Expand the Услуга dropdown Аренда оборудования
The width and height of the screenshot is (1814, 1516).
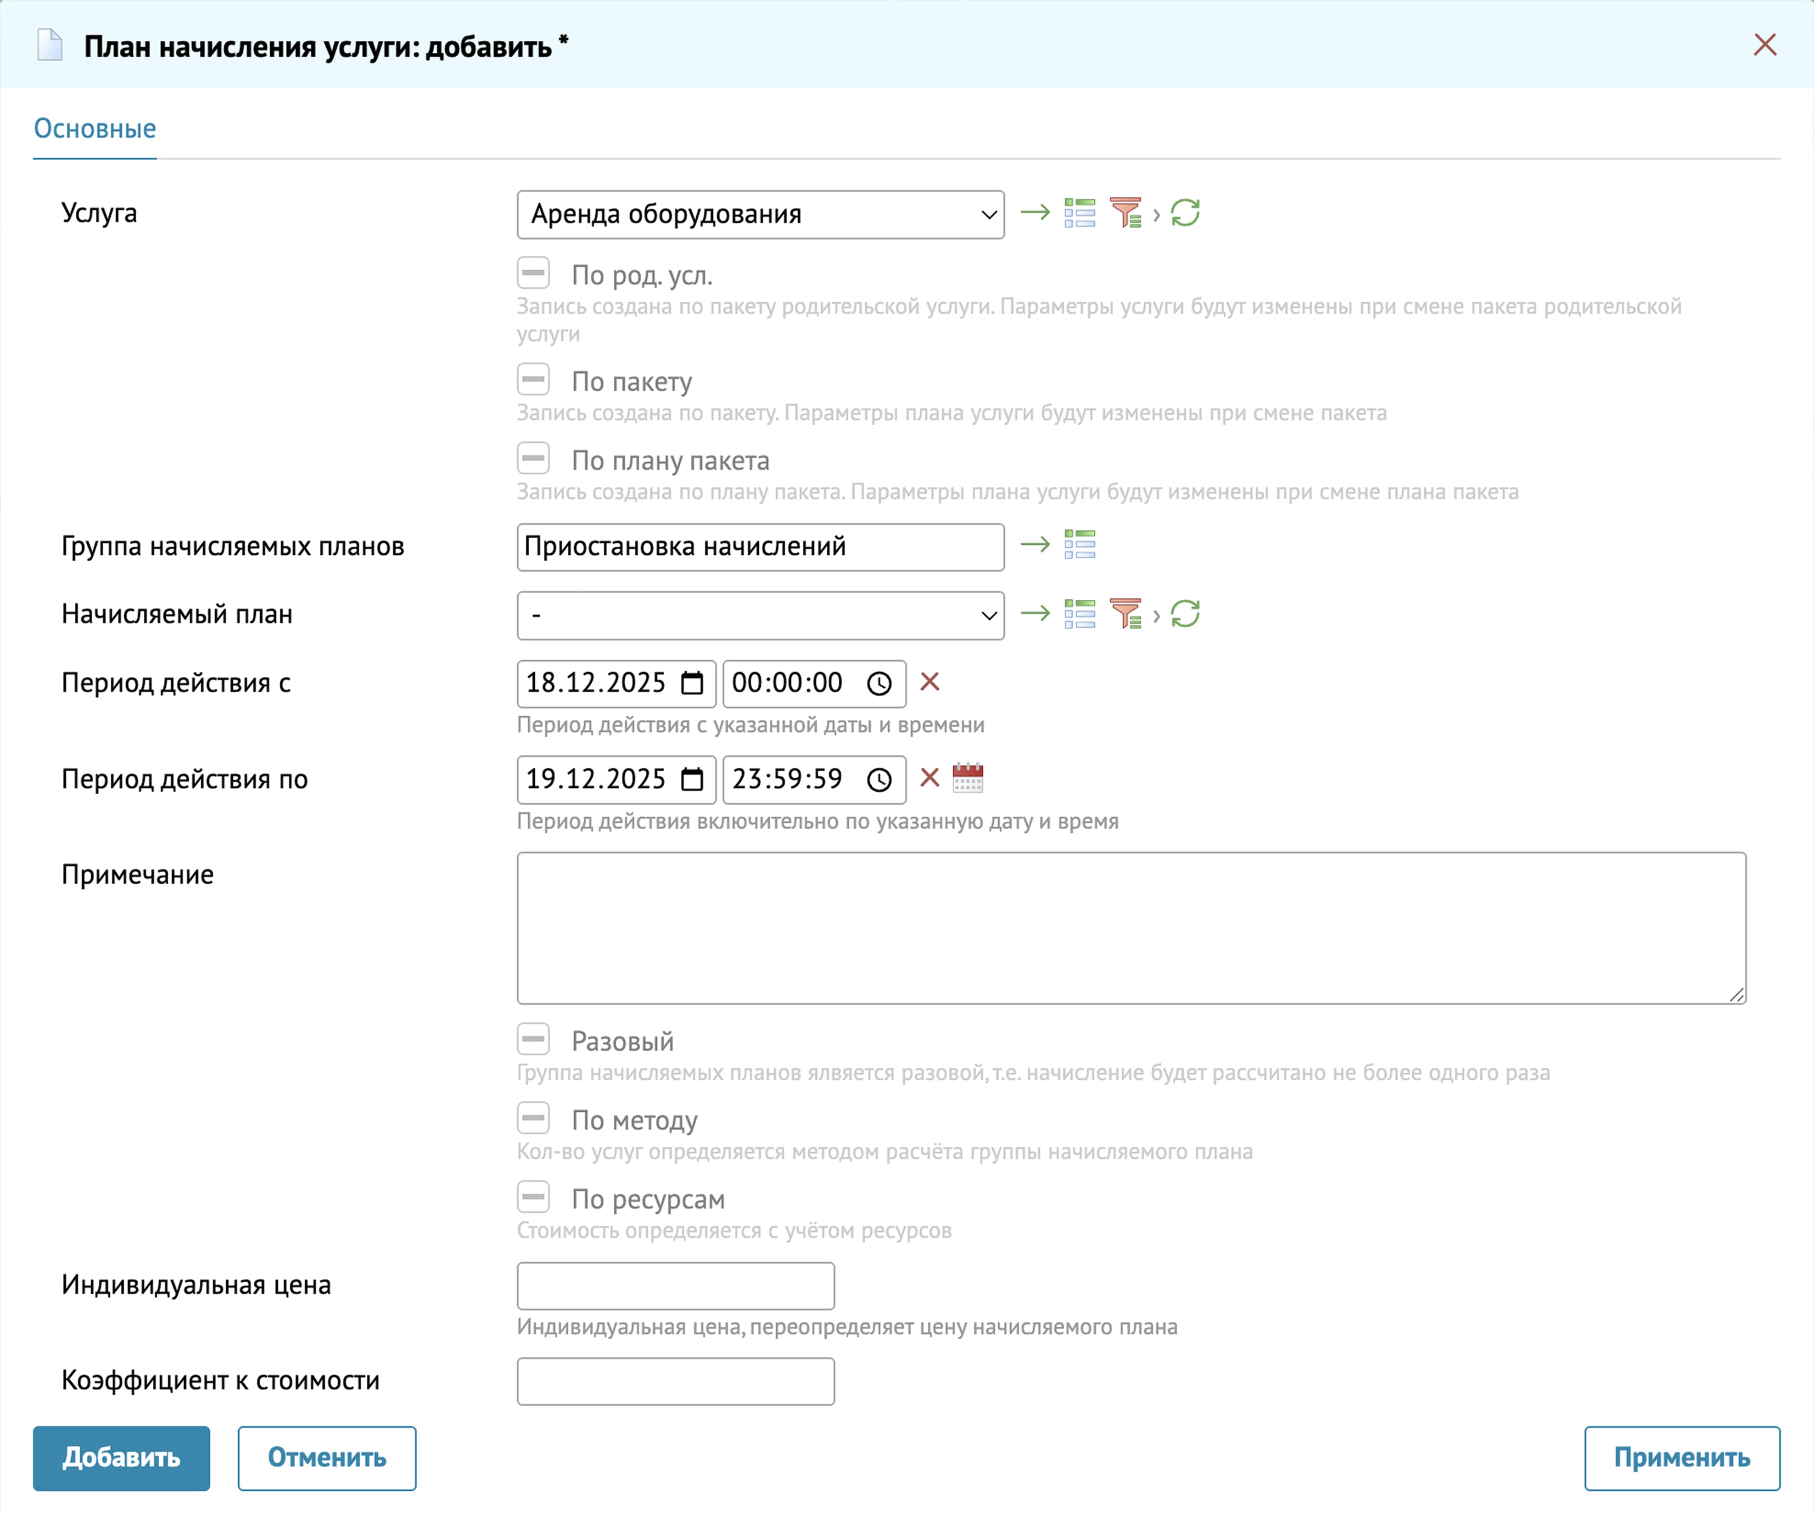[760, 214]
